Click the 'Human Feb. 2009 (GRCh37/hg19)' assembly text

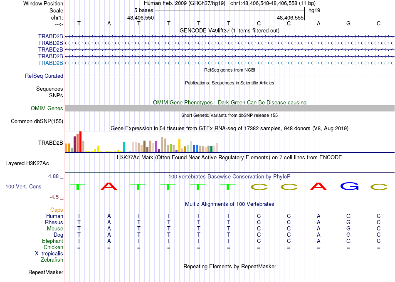coord(184,3)
